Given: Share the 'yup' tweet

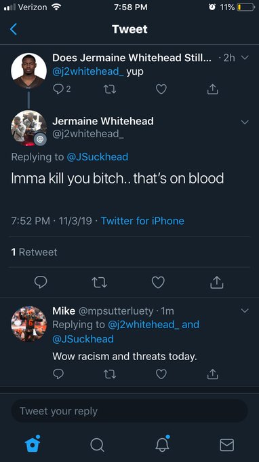Looking at the screenshot, I should point(212,89).
